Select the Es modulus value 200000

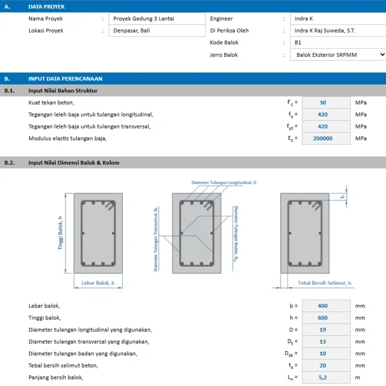(326, 139)
